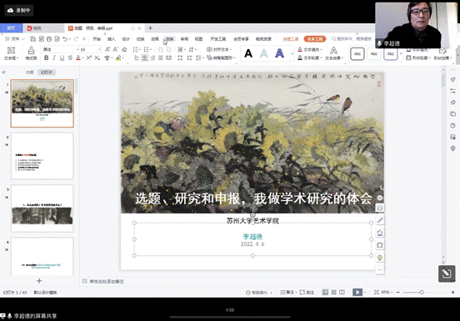Open the File (文件) menu dropdown
This screenshot has width=460, height=321.
(x=15, y=38)
